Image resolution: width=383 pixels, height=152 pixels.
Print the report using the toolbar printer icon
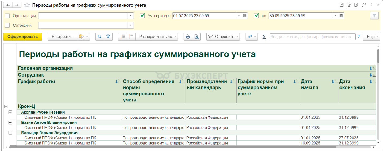[x=188, y=37]
